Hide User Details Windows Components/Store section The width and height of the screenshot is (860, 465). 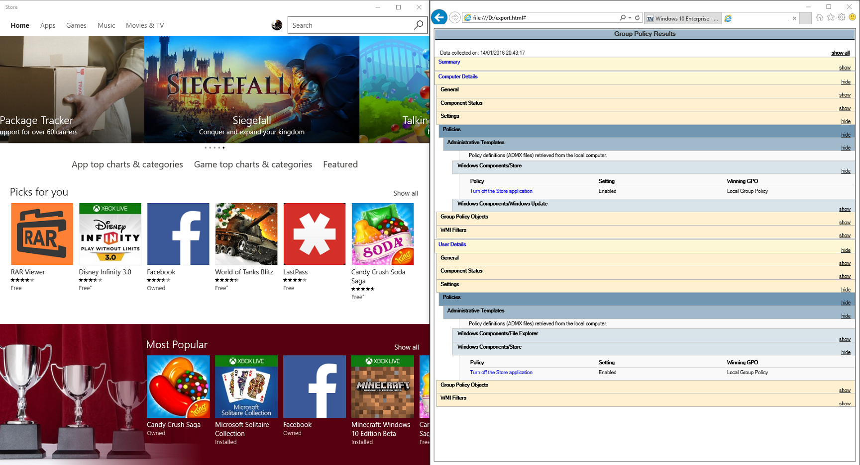pos(846,352)
